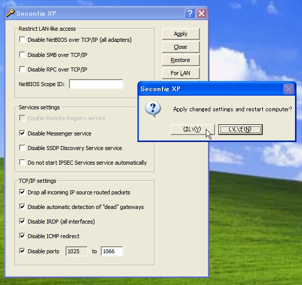This screenshot has width=302, height=285.
Task: Uncheck Drop all incoming IP source routed packets
Action: pyautogui.click(x=22, y=192)
